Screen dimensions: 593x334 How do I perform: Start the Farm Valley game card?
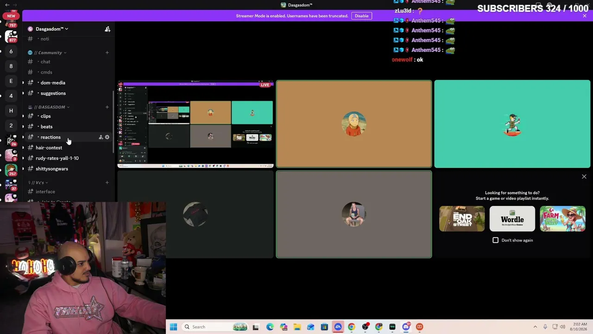click(562, 219)
